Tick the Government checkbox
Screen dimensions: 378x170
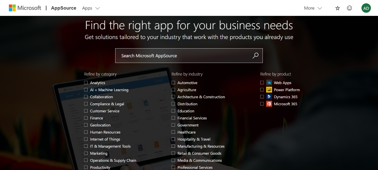click(x=173, y=125)
